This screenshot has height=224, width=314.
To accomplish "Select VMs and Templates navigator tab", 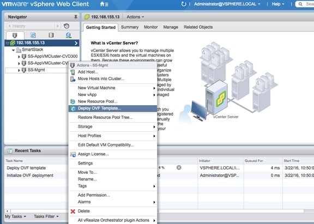I will click(x=33, y=35).
